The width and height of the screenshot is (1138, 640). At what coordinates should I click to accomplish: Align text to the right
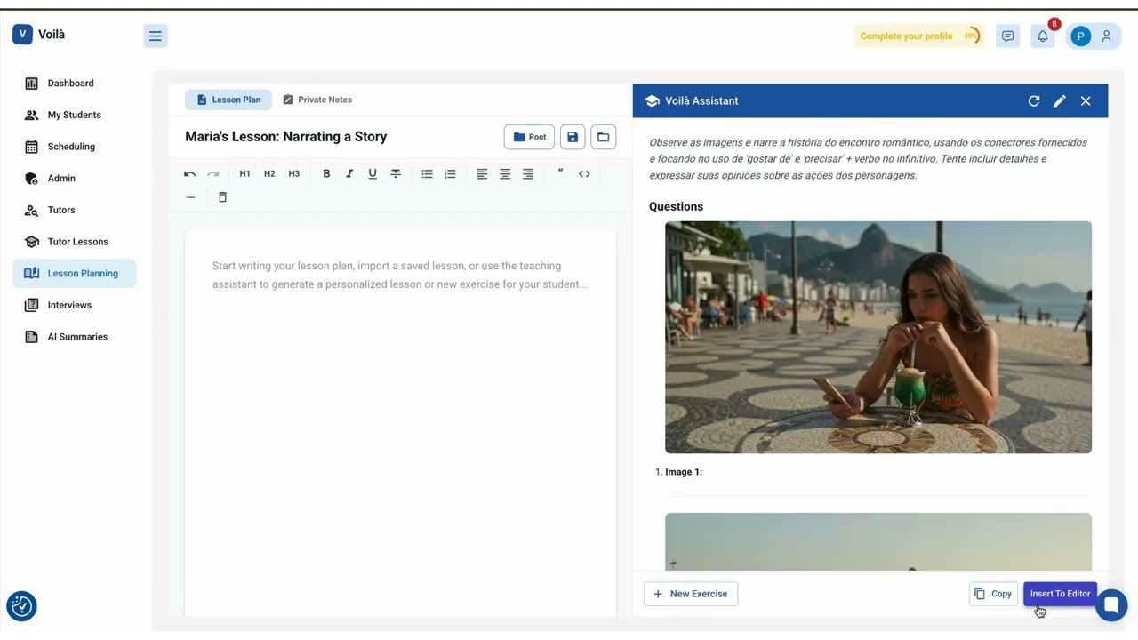[x=528, y=174]
